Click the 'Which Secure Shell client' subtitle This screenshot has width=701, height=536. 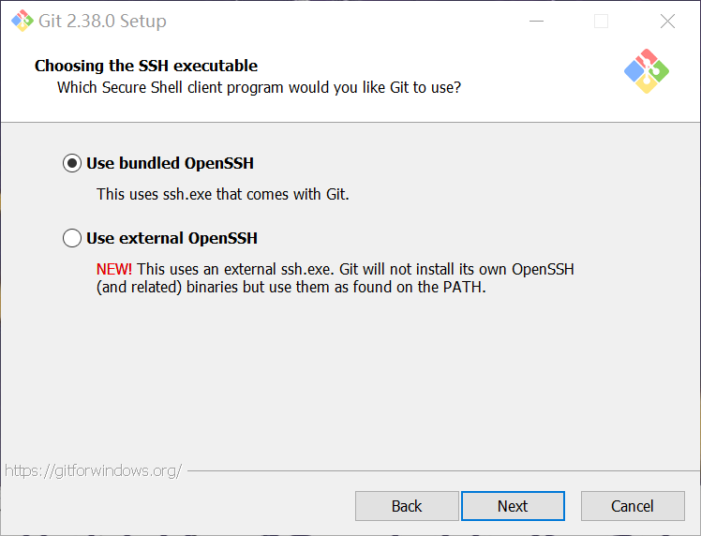(259, 88)
